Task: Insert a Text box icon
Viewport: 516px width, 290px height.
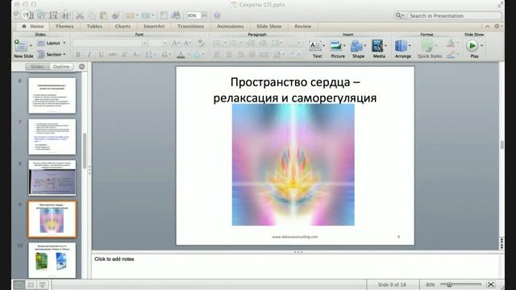Action: pyautogui.click(x=315, y=46)
